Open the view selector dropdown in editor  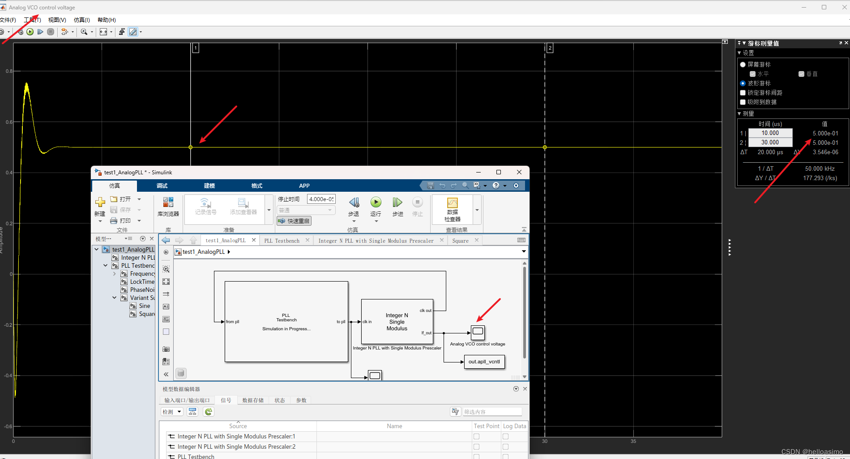click(524, 252)
